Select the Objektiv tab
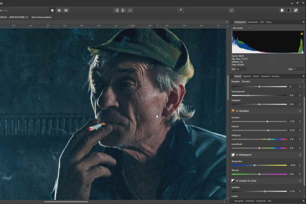This screenshot has height=204, width=306. click(x=247, y=76)
